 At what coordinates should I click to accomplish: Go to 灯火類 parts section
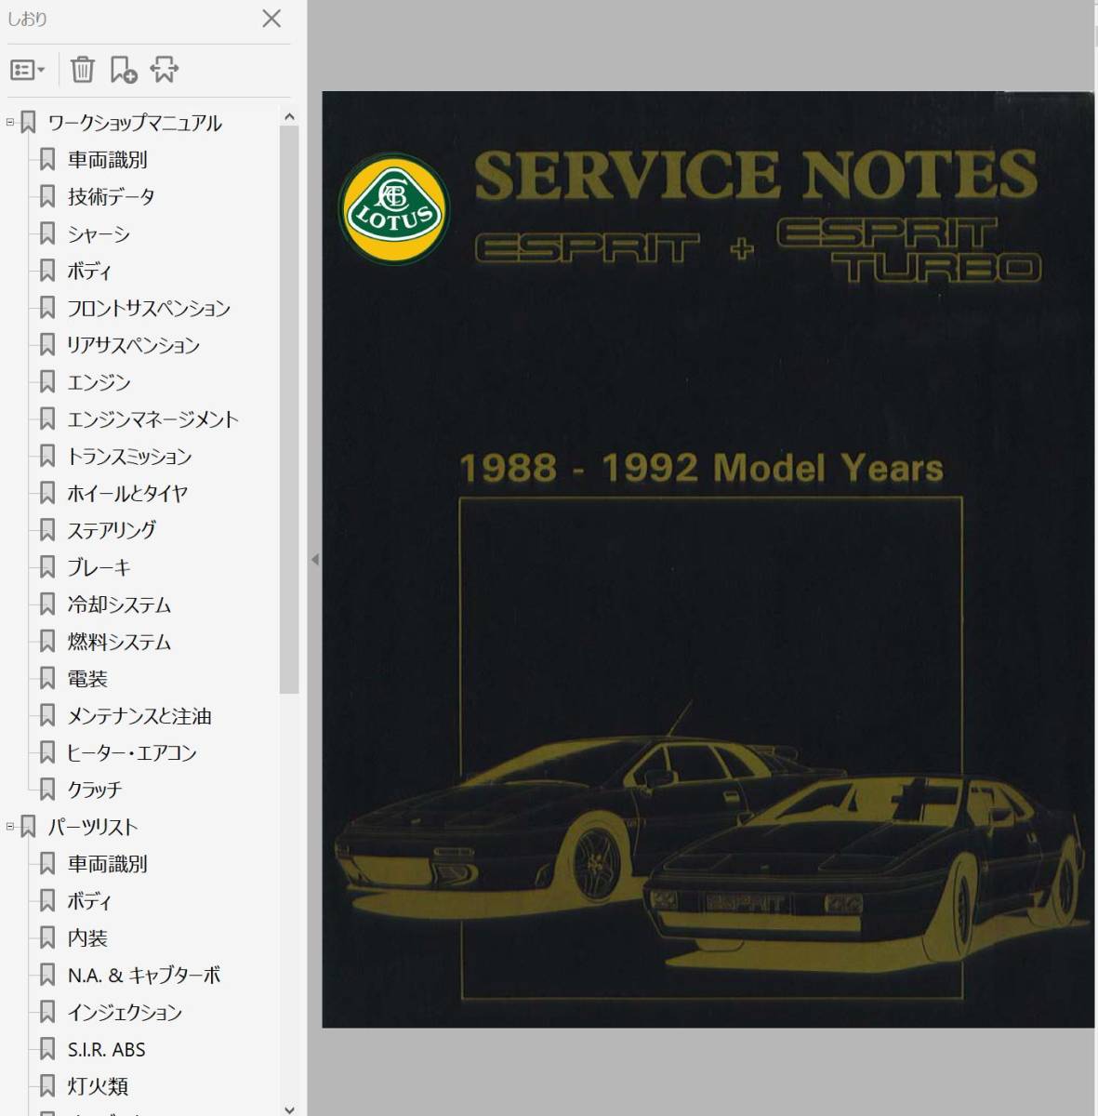coord(98,1086)
